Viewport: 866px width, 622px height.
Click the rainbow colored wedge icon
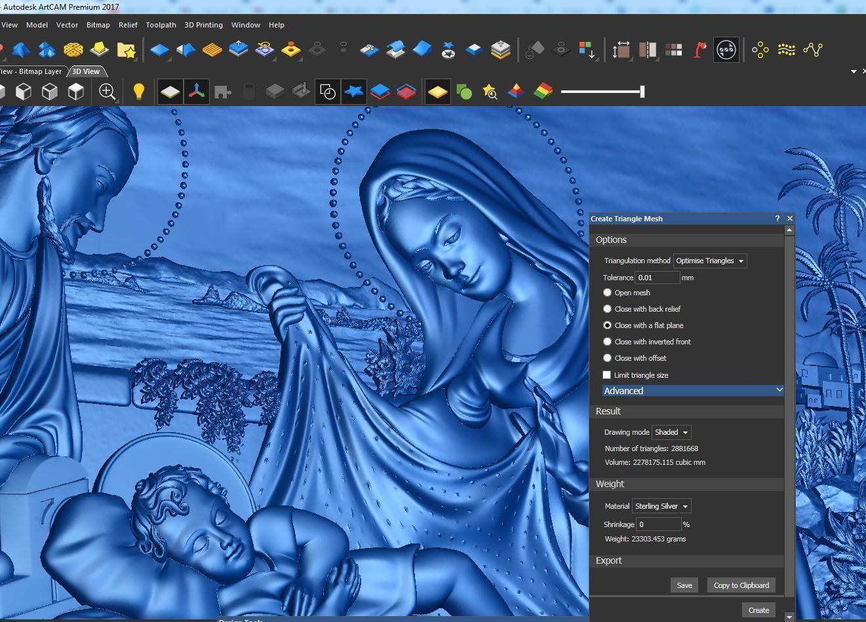click(542, 92)
